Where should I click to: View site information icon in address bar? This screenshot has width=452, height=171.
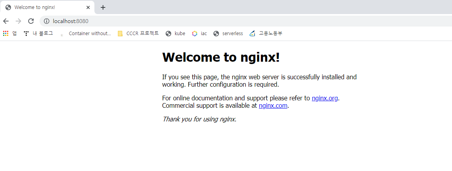(47, 21)
